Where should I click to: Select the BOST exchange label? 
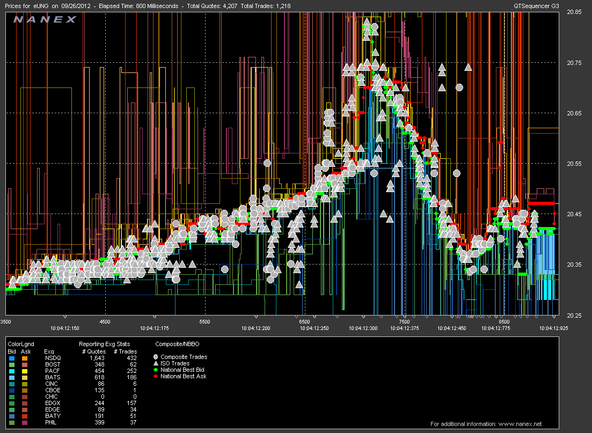point(53,364)
